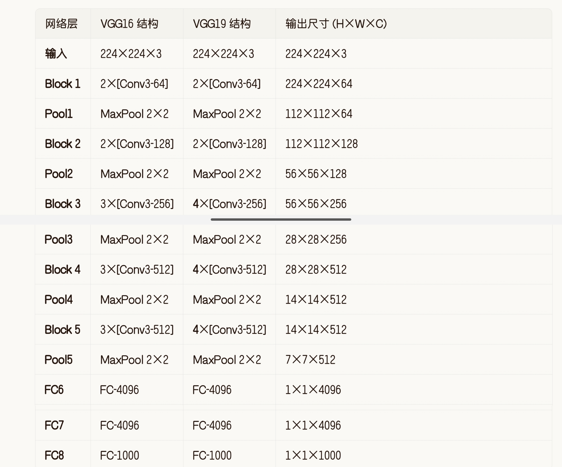The height and width of the screenshot is (467, 562).
Task: Click the Block 1 row label
Action: click(x=62, y=84)
